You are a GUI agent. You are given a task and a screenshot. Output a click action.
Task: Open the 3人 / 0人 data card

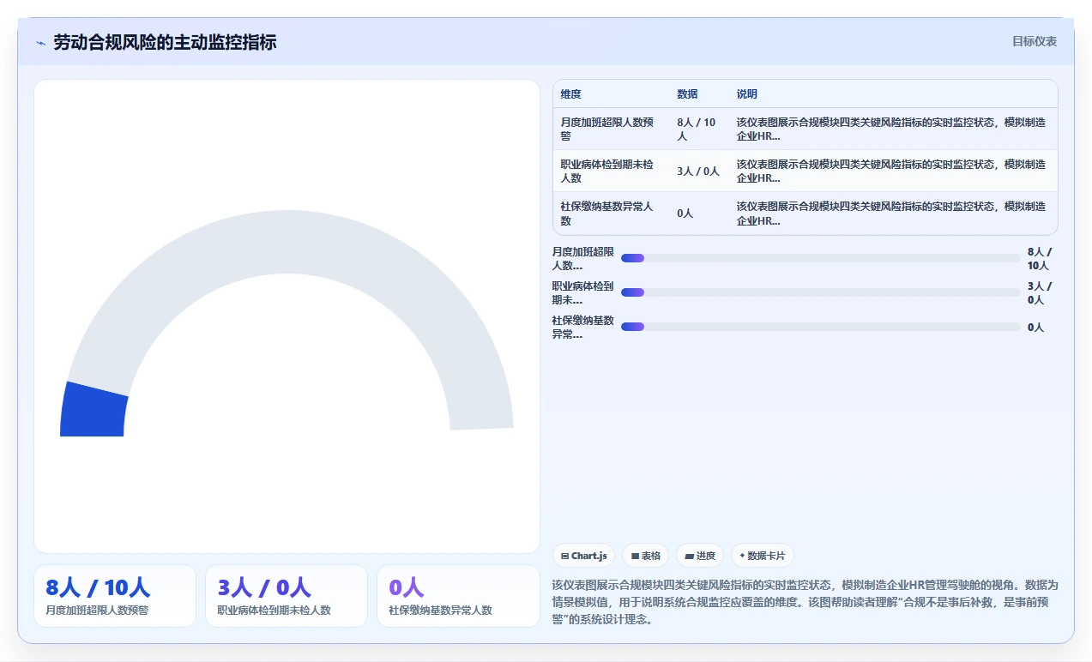click(x=287, y=596)
